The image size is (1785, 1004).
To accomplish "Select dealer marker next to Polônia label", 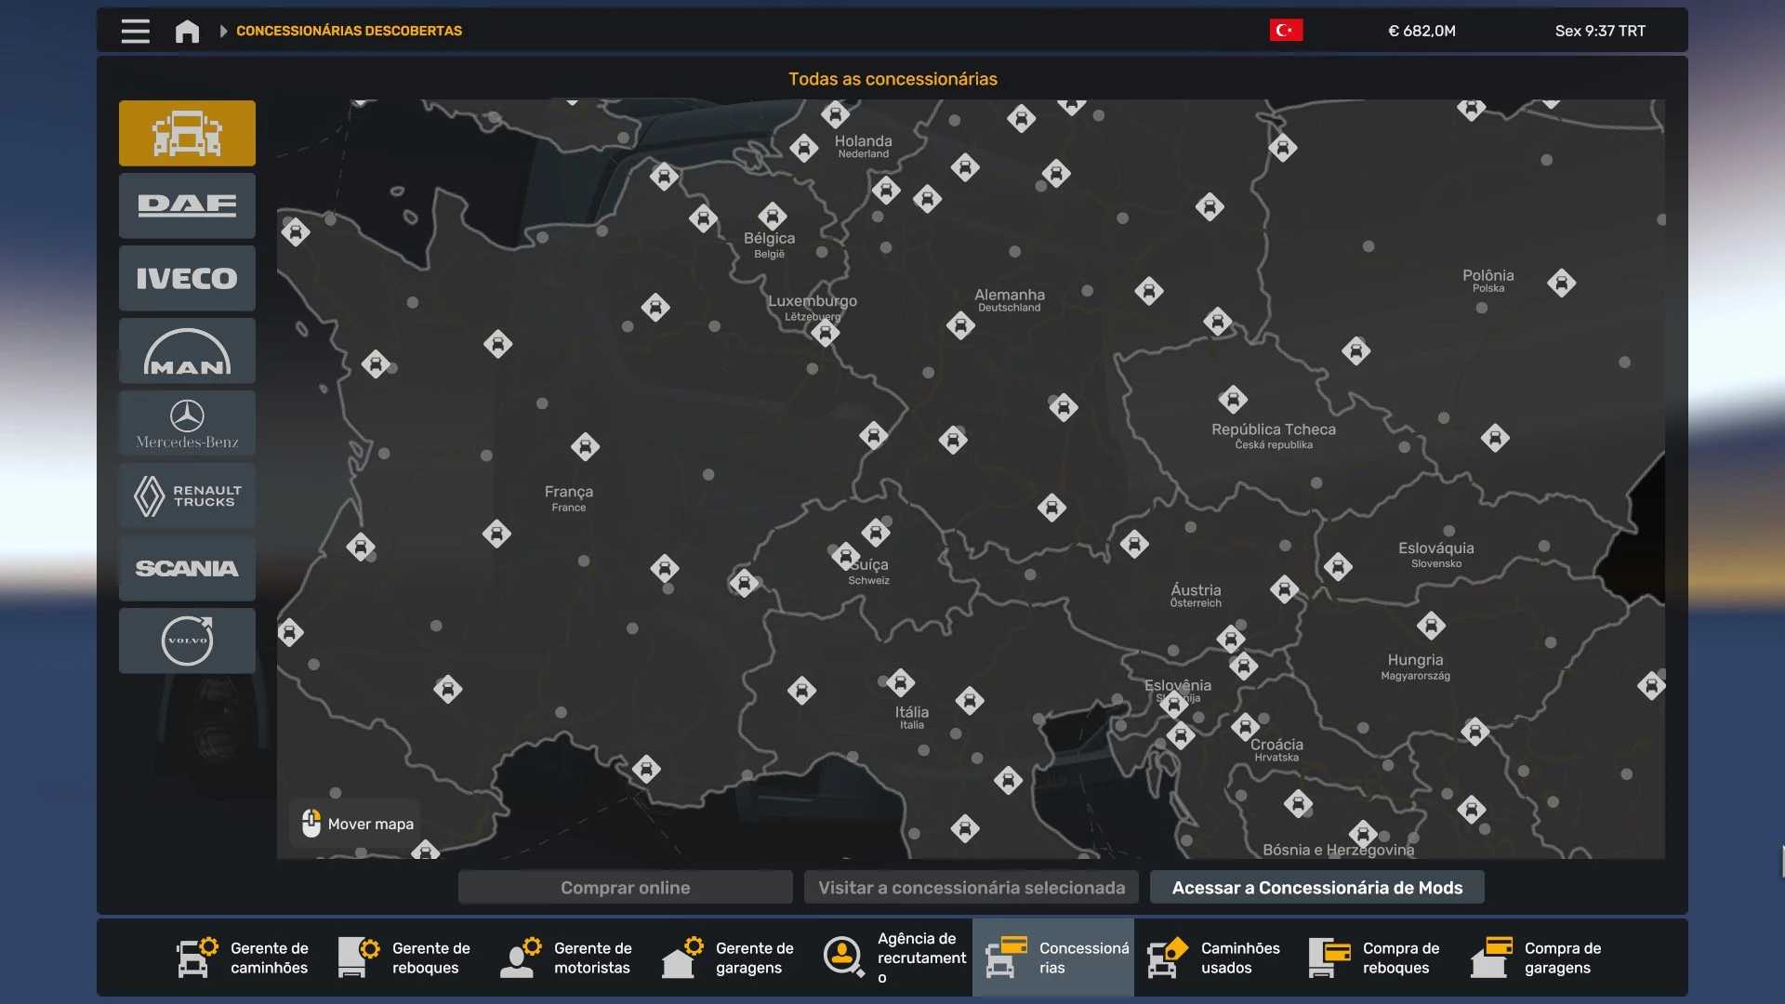I will [x=1561, y=283].
